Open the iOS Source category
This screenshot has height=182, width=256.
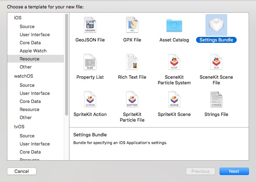click(x=27, y=26)
